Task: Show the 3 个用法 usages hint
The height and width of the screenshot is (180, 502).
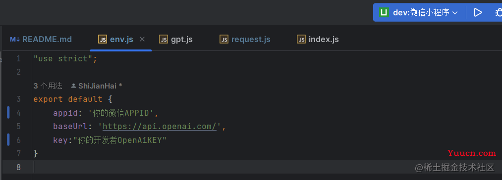Action: point(48,86)
